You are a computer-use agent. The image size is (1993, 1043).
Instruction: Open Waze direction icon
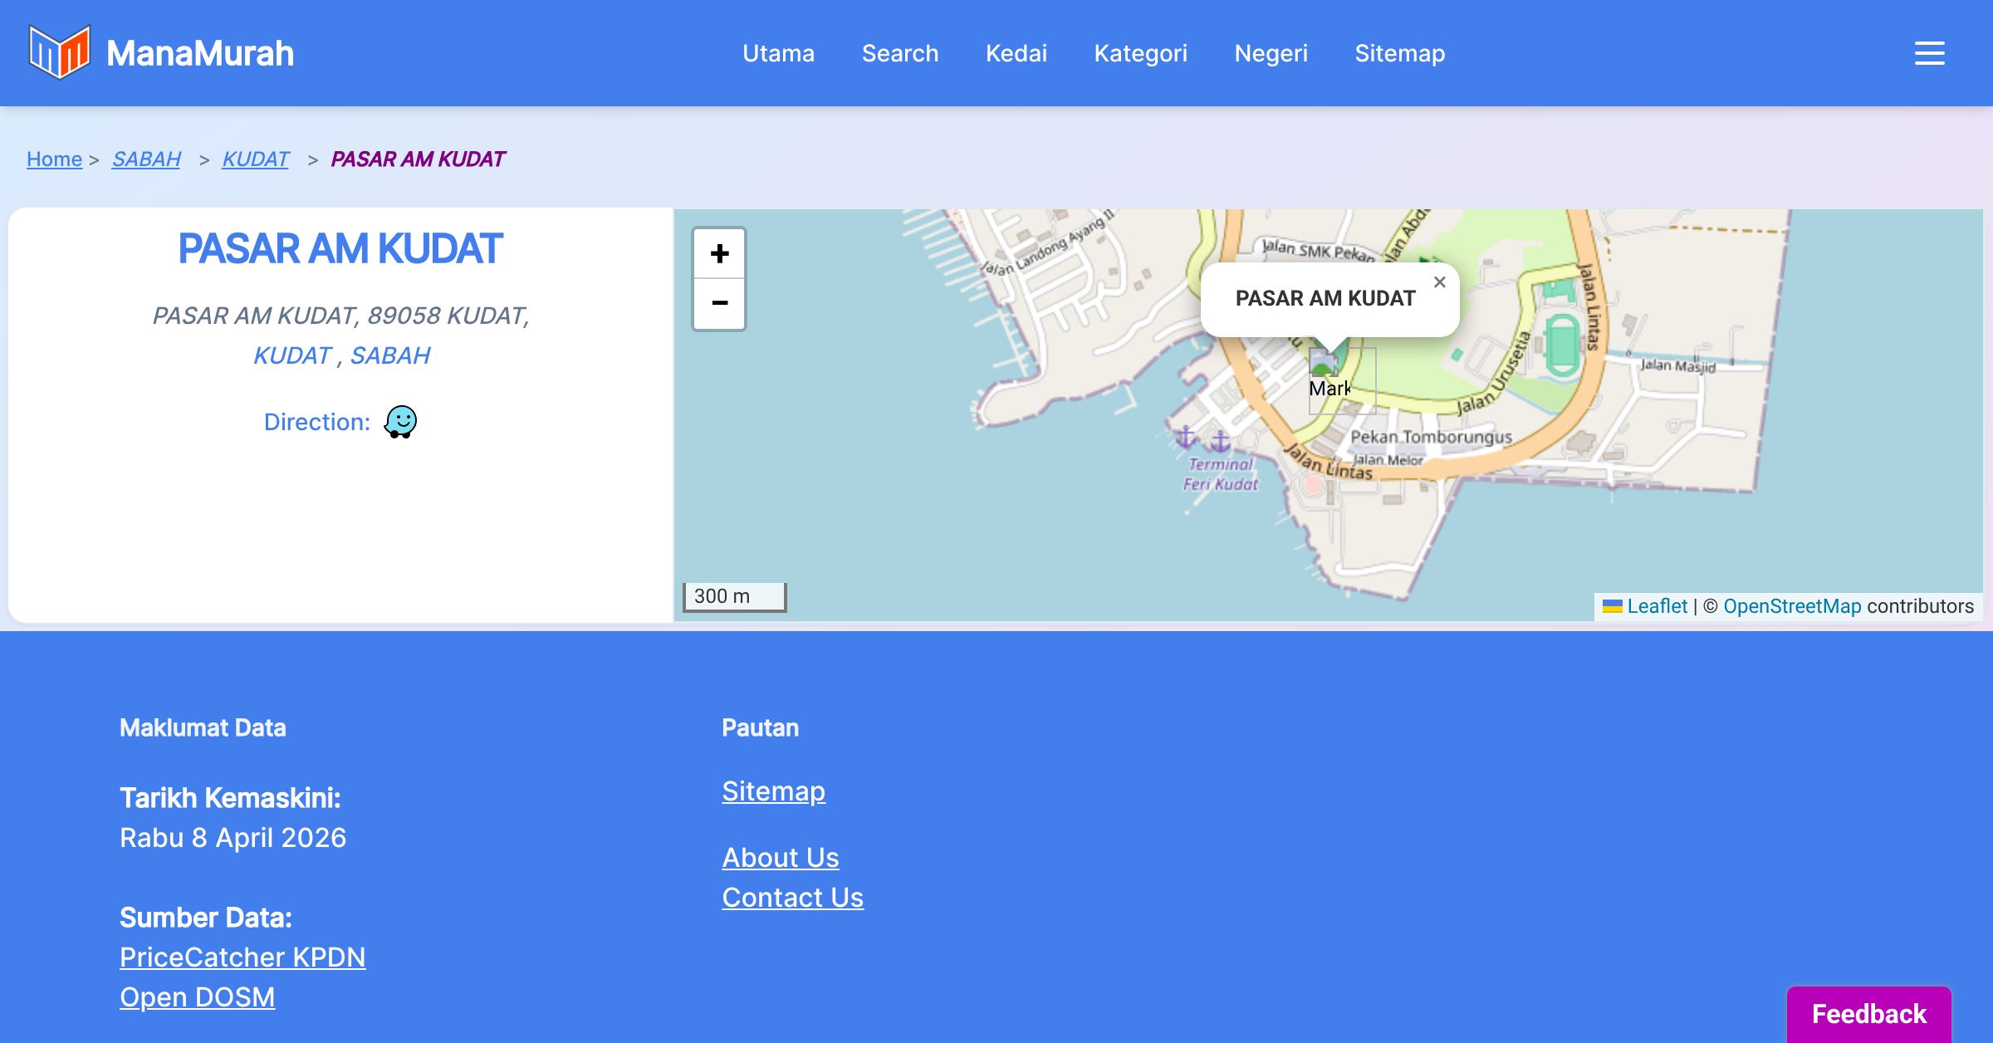click(x=400, y=422)
